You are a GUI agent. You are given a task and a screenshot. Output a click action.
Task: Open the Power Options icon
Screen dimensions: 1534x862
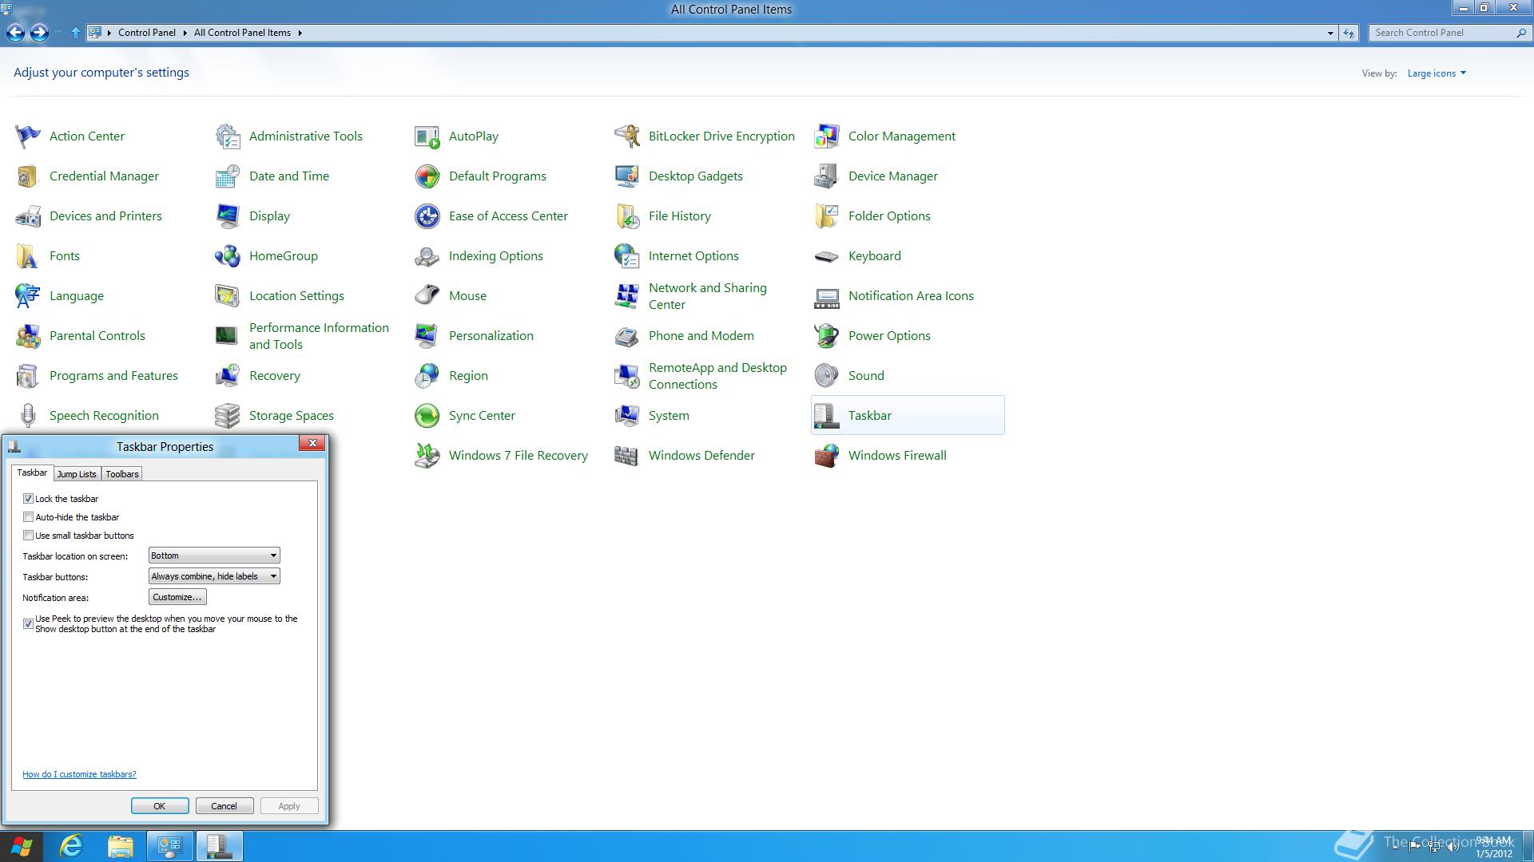point(827,336)
